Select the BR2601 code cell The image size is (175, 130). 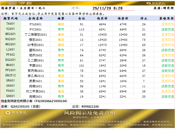pyautogui.click(x=10, y=34)
